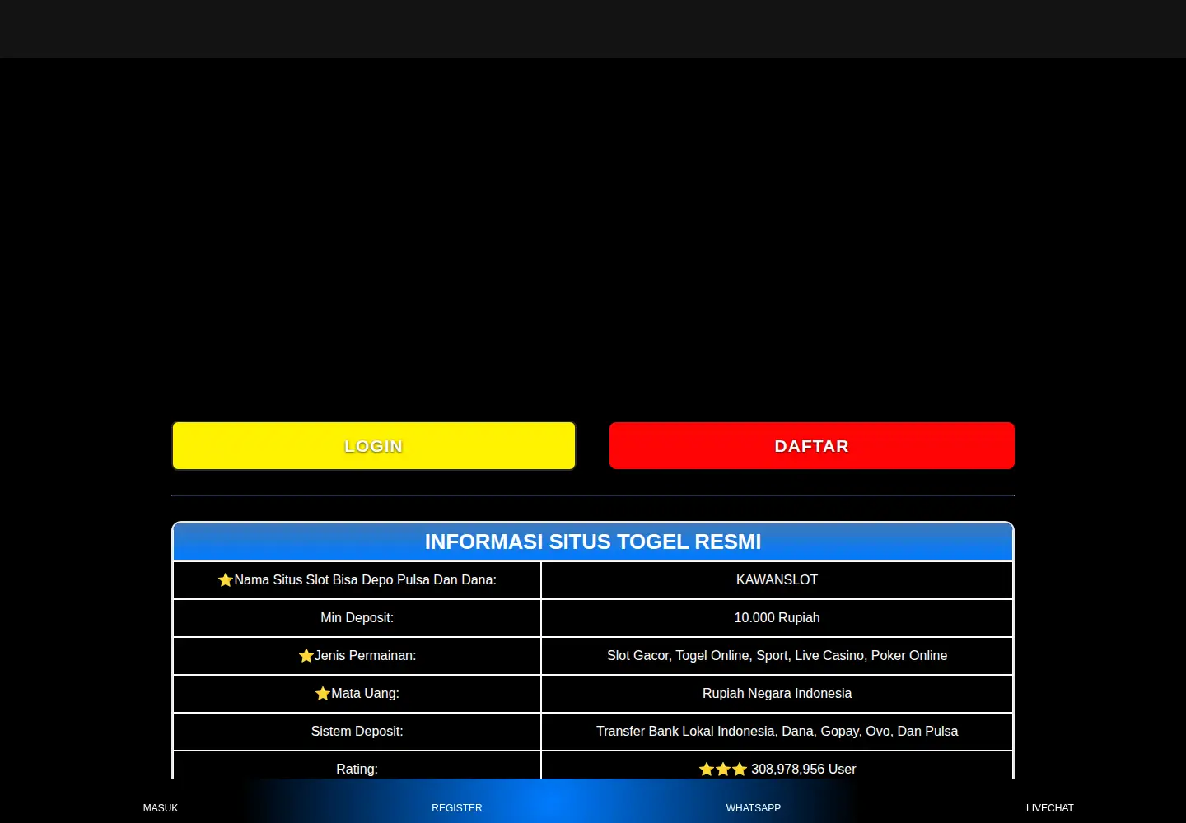The image size is (1186, 823).
Task: Click the star icon before Nama Situs Slot
Action: [x=226, y=580]
